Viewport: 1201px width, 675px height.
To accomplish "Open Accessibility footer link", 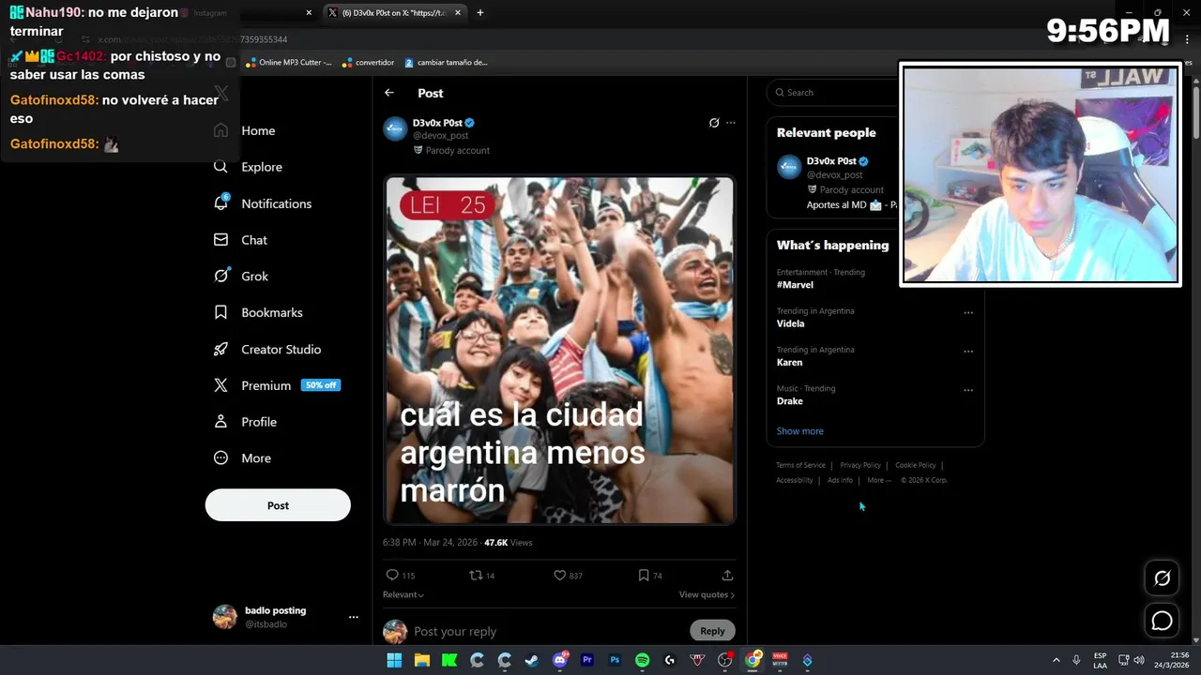I will pos(794,480).
